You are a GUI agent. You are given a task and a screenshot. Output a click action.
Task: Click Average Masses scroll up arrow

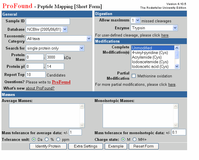pyautogui.click(x=82, y=106)
